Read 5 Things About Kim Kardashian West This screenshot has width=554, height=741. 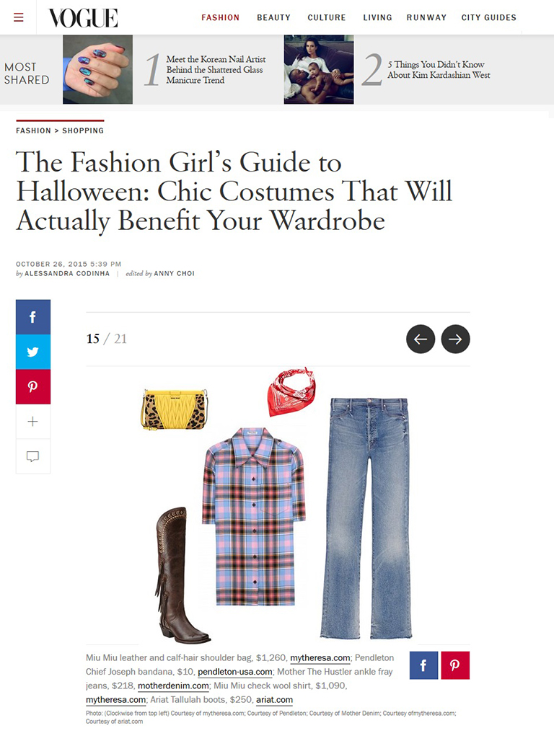click(439, 69)
